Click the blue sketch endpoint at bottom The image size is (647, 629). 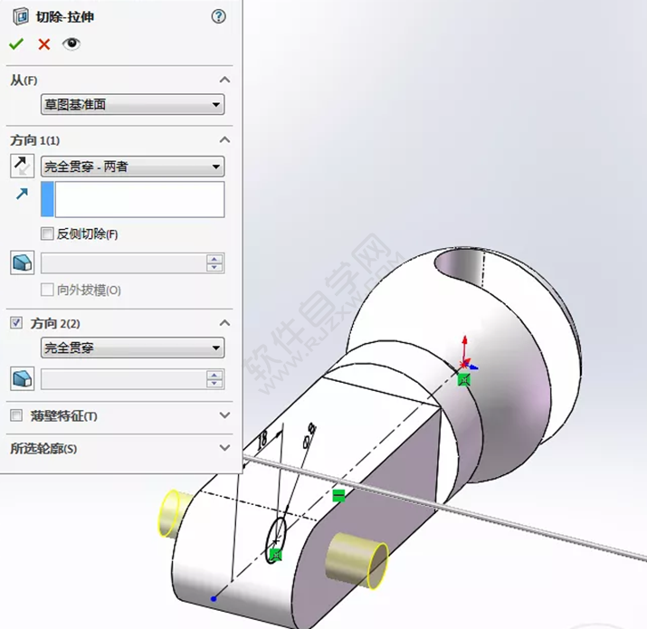coord(214,598)
